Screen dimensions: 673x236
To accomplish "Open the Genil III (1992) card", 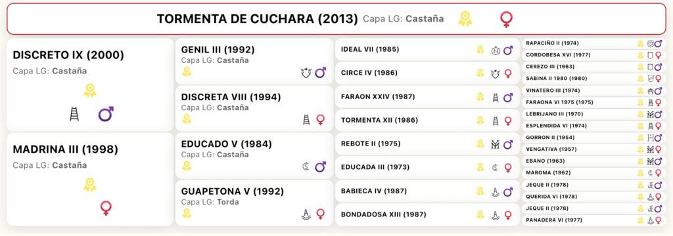I will [x=254, y=61].
